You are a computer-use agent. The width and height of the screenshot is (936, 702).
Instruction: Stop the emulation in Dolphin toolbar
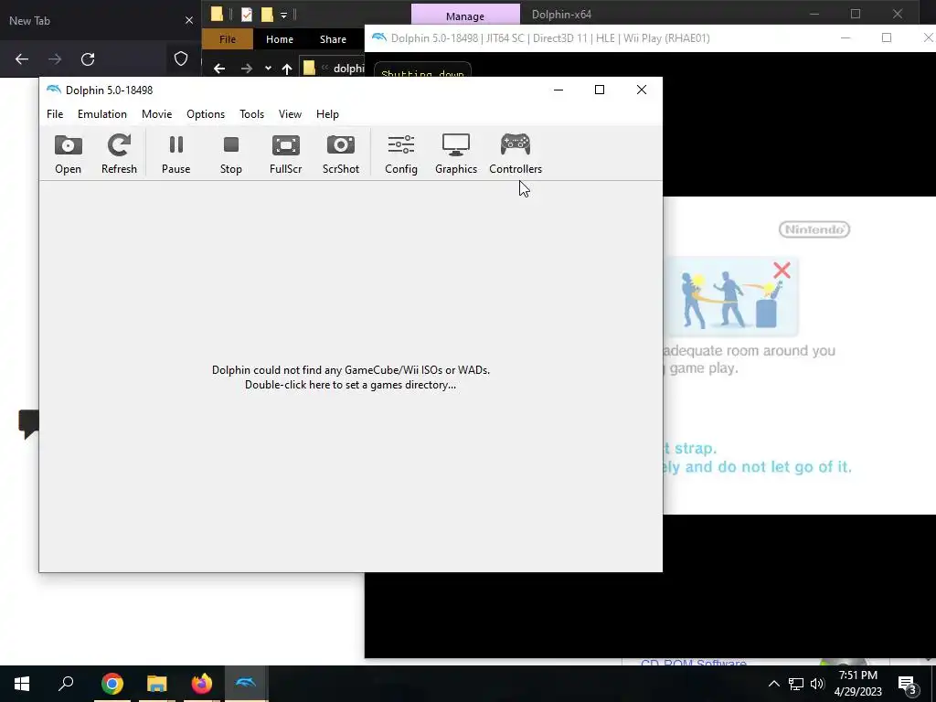pos(231,154)
